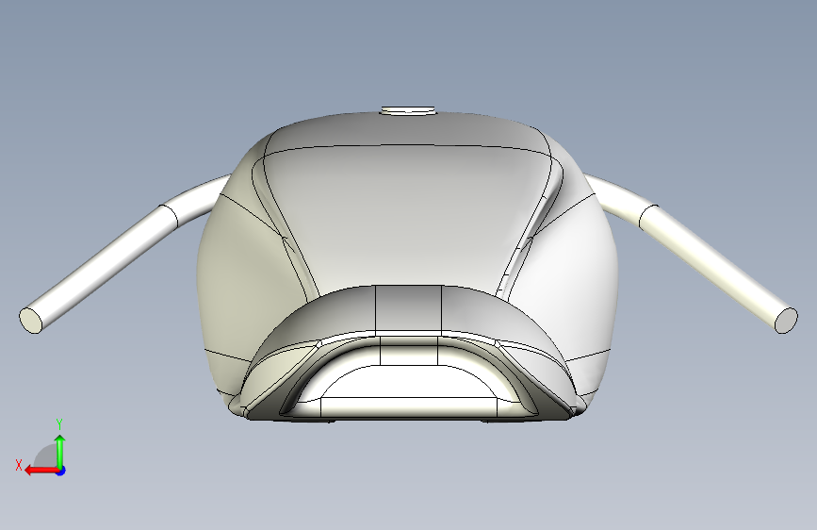Image resolution: width=817 pixels, height=530 pixels.
Task: Click the blue Z axis dot on the triad
Action: click(61, 471)
